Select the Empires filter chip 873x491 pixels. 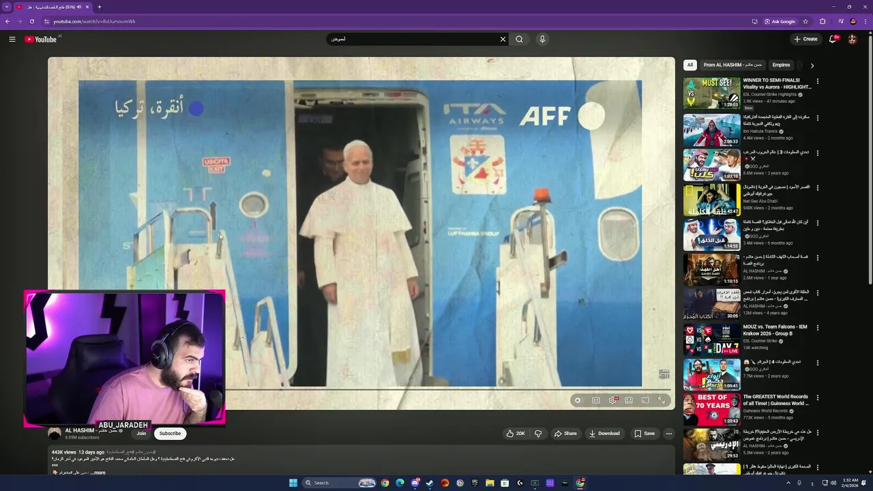pyautogui.click(x=781, y=65)
